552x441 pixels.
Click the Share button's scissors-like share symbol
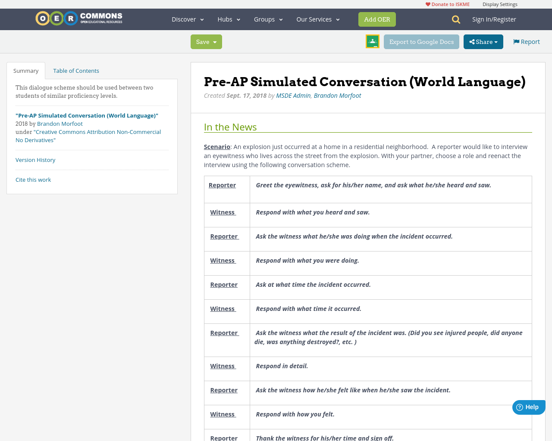coord(472,41)
